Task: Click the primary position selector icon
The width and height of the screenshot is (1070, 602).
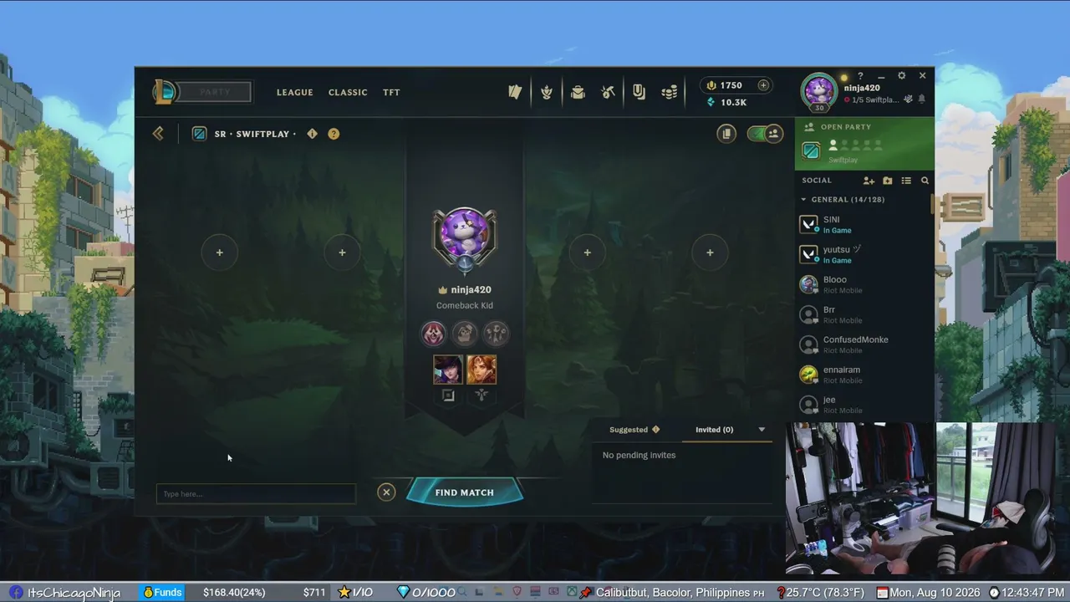Action: (448, 395)
